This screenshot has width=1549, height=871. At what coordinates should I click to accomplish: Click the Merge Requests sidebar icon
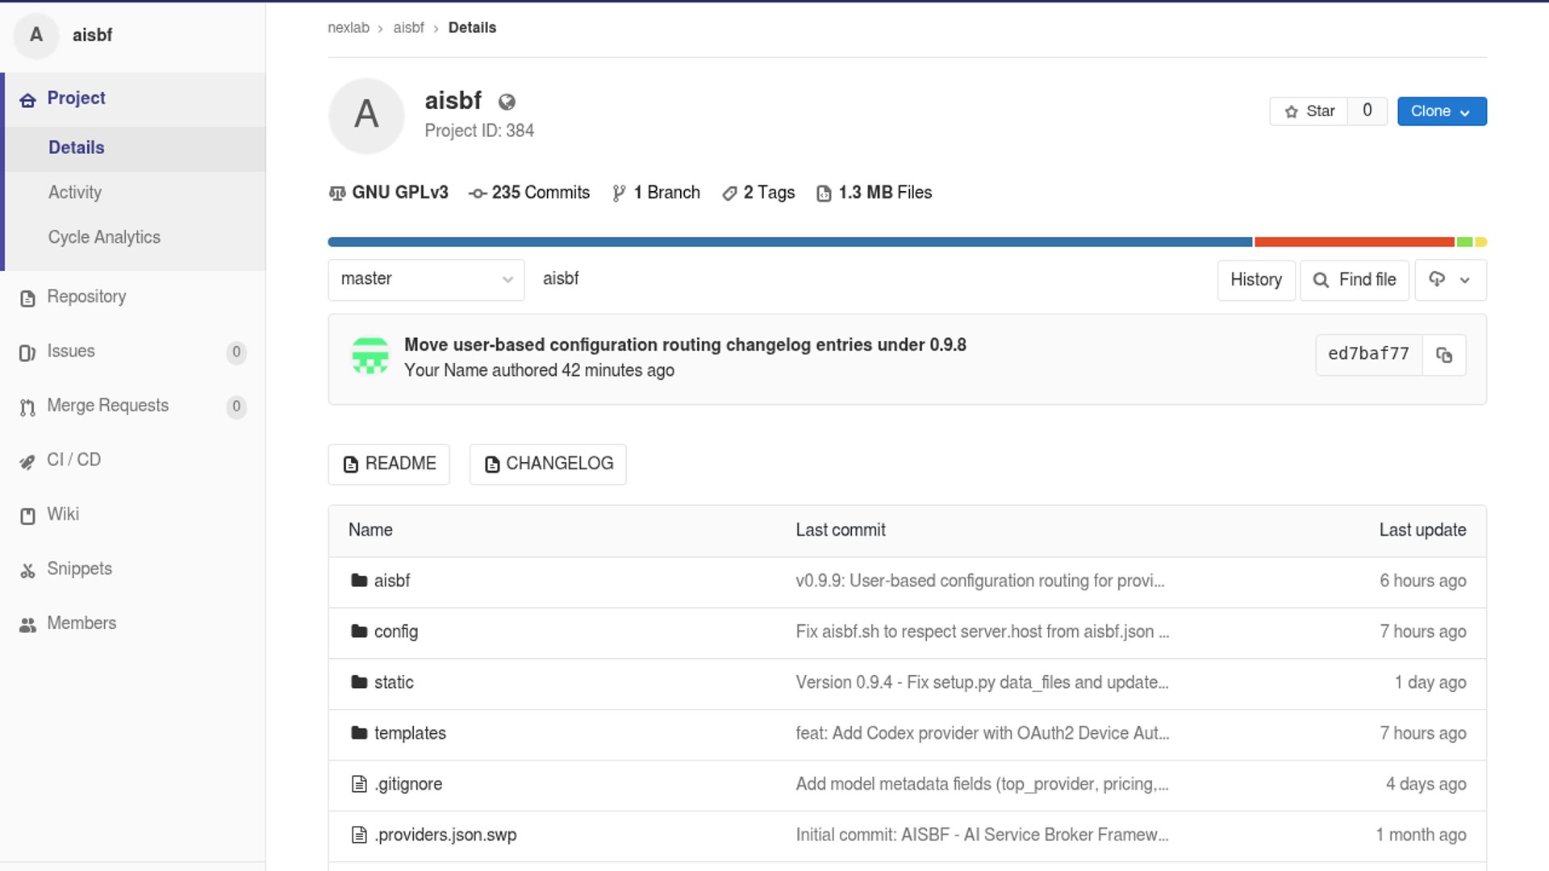click(x=27, y=407)
